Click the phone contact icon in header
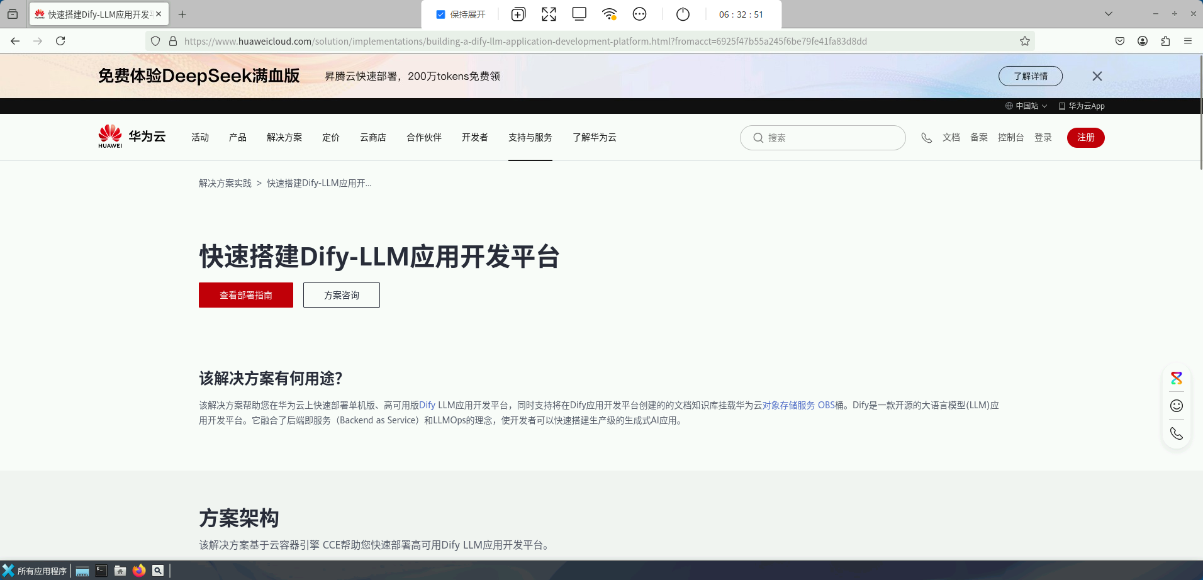1203x580 pixels. [926, 137]
